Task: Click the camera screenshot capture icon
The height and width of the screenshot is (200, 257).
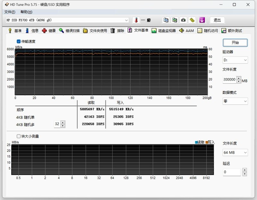Action: 183,20
